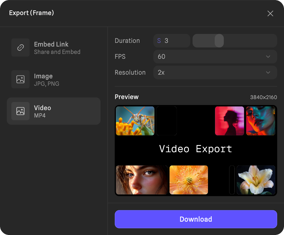Click the insect on flower preview thumbnail

tap(135, 121)
